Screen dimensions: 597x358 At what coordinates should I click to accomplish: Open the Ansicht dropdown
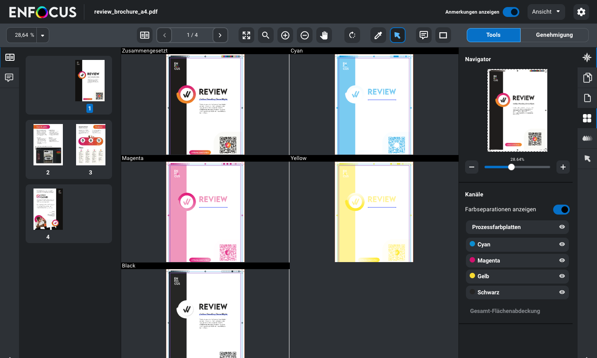coord(546,12)
